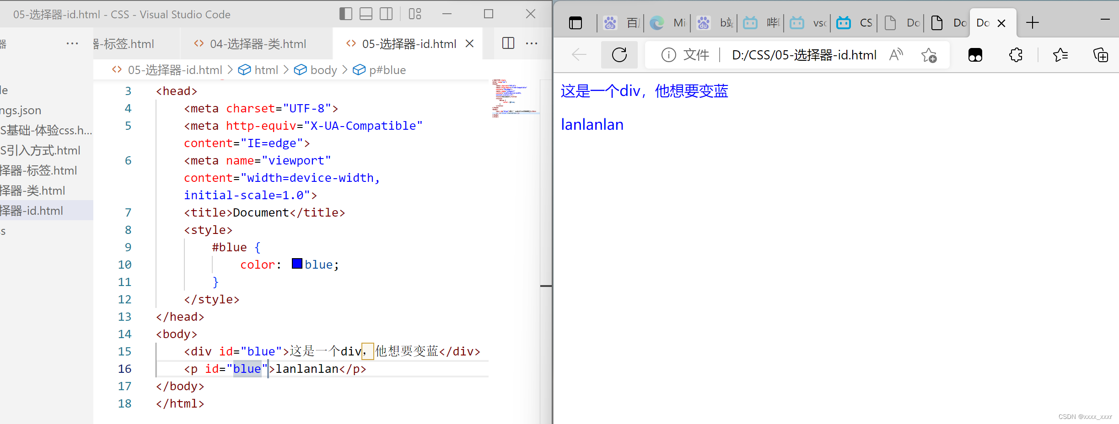Open favorites list icon
This screenshot has width=1119, height=424.
point(1060,55)
